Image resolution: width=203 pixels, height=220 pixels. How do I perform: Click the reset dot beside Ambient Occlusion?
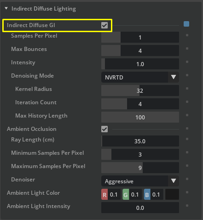pos(187,129)
